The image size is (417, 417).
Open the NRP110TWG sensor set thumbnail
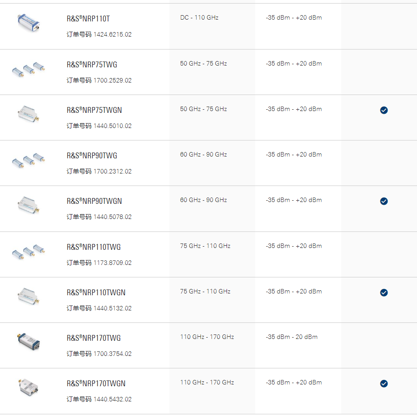pos(29,252)
